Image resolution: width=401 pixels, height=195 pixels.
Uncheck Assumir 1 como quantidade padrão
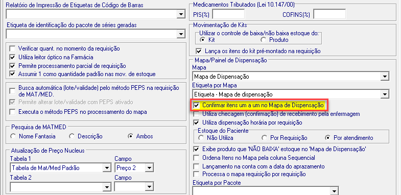coord(12,74)
